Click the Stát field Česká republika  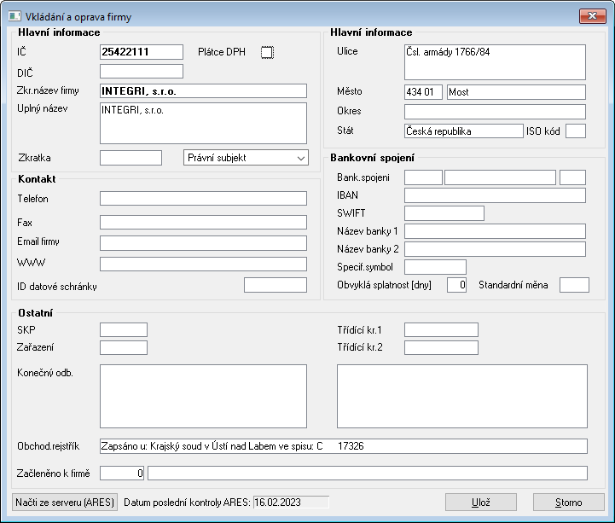[464, 131]
